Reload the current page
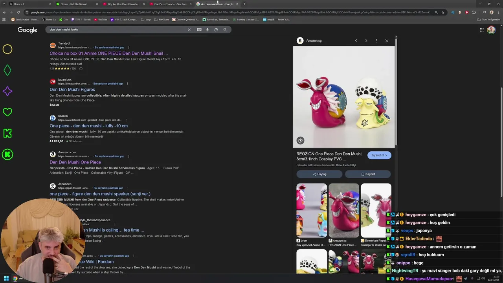This screenshot has width=503, height=283. click(18, 12)
